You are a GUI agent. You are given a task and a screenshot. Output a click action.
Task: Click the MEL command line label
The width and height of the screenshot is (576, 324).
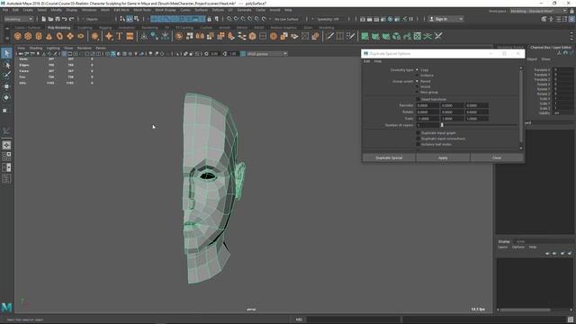299,319
